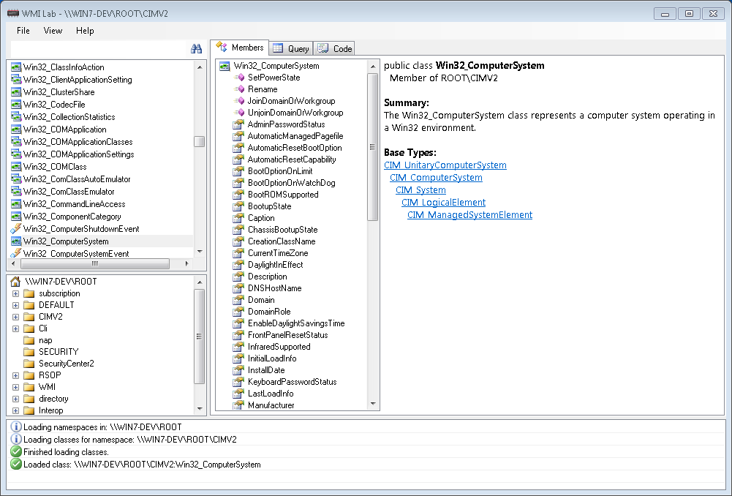Viewport: 732px width, 496px height.
Task: Expand the WMI namespace node
Action: 15,387
